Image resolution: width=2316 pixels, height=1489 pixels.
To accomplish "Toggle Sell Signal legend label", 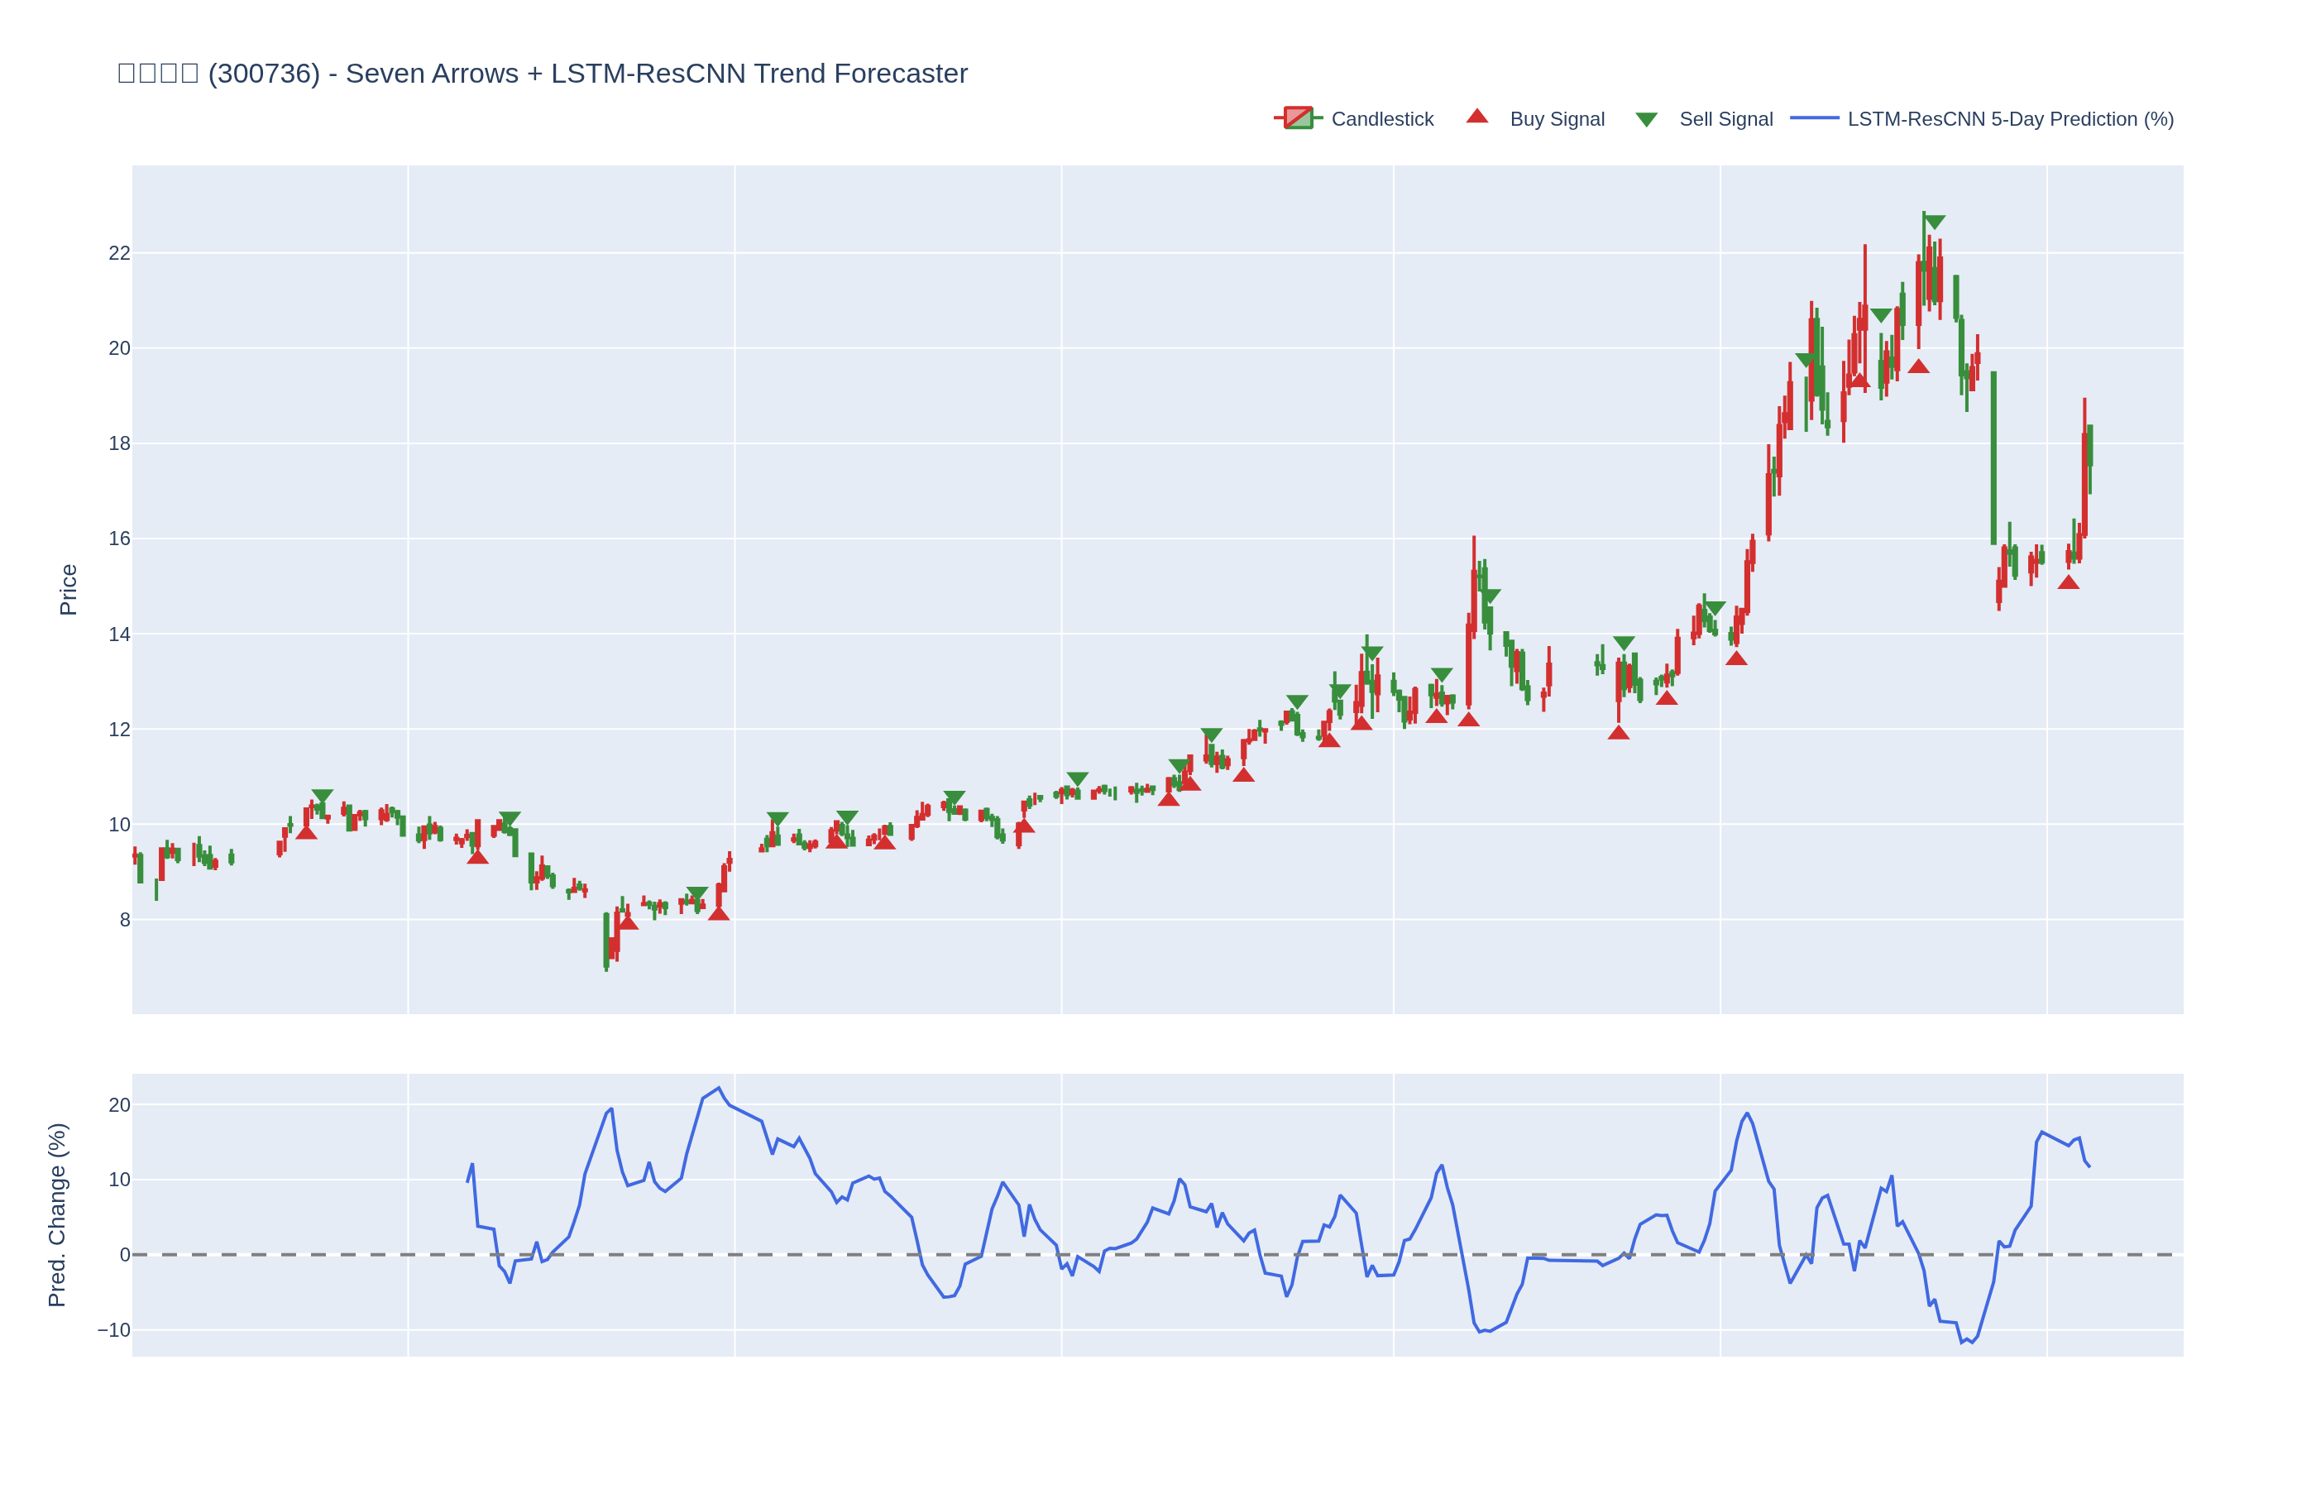I will pos(1725,119).
